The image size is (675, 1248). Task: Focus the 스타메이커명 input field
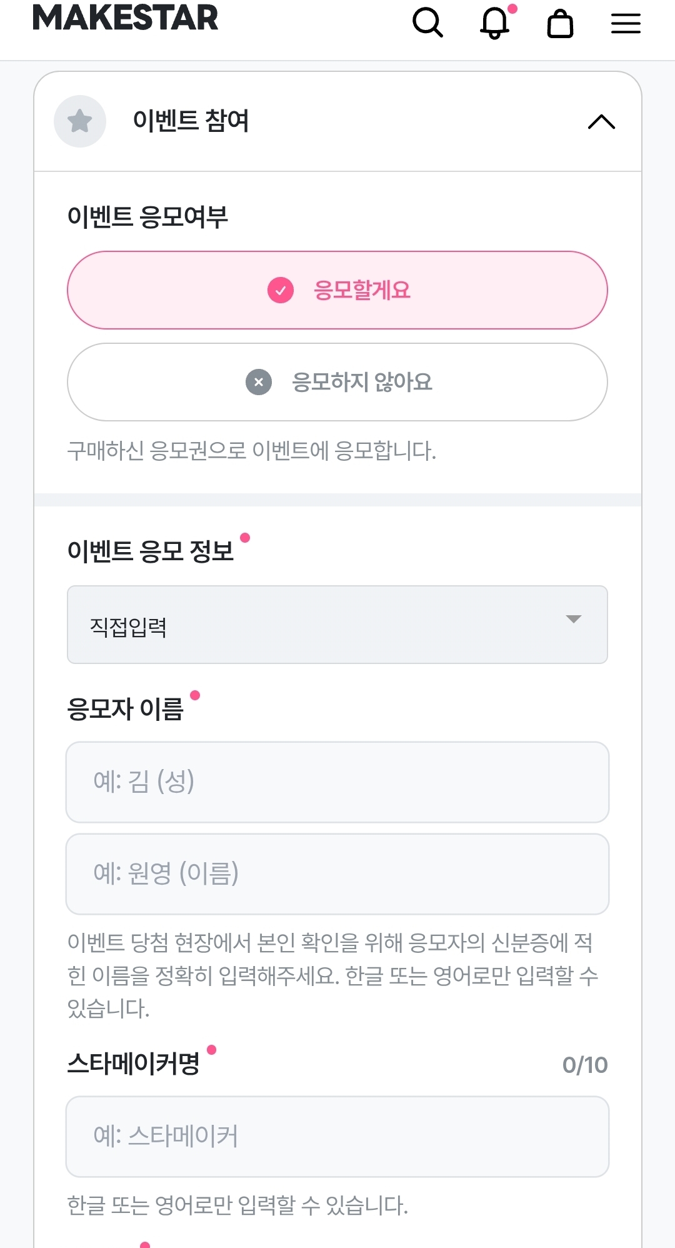tap(337, 1136)
